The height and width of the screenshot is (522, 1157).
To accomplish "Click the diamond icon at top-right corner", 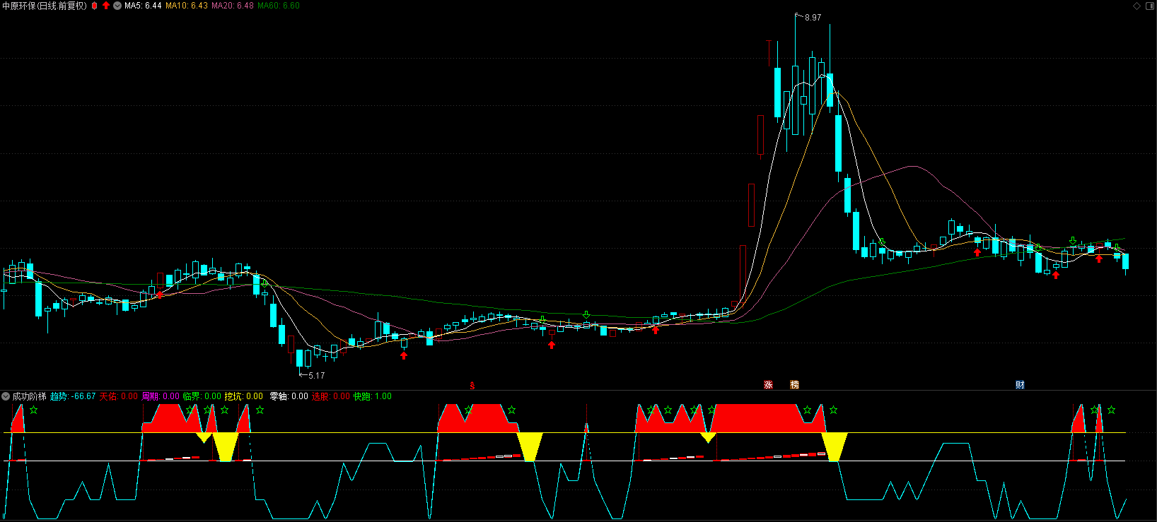I will click(x=1137, y=6).
